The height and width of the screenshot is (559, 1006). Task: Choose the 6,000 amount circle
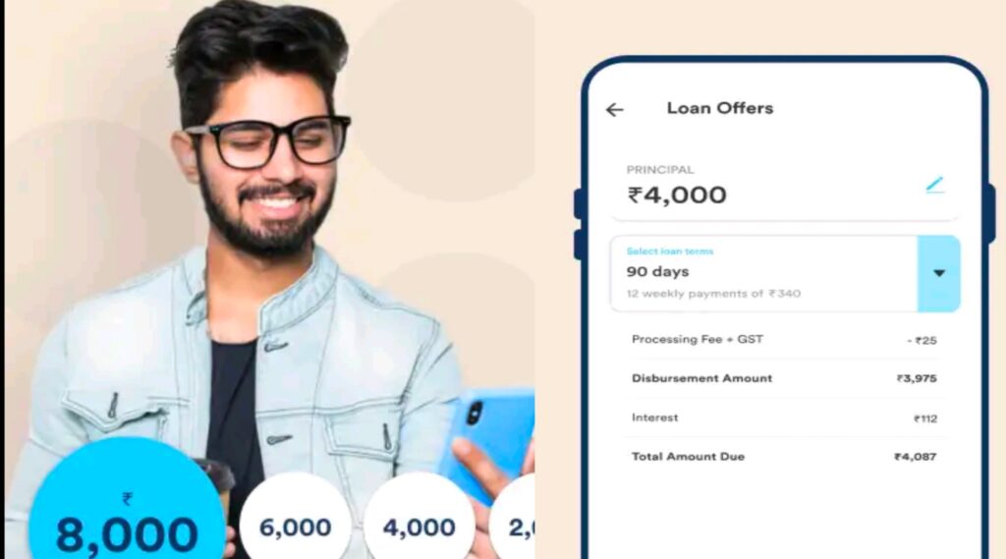(x=295, y=521)
